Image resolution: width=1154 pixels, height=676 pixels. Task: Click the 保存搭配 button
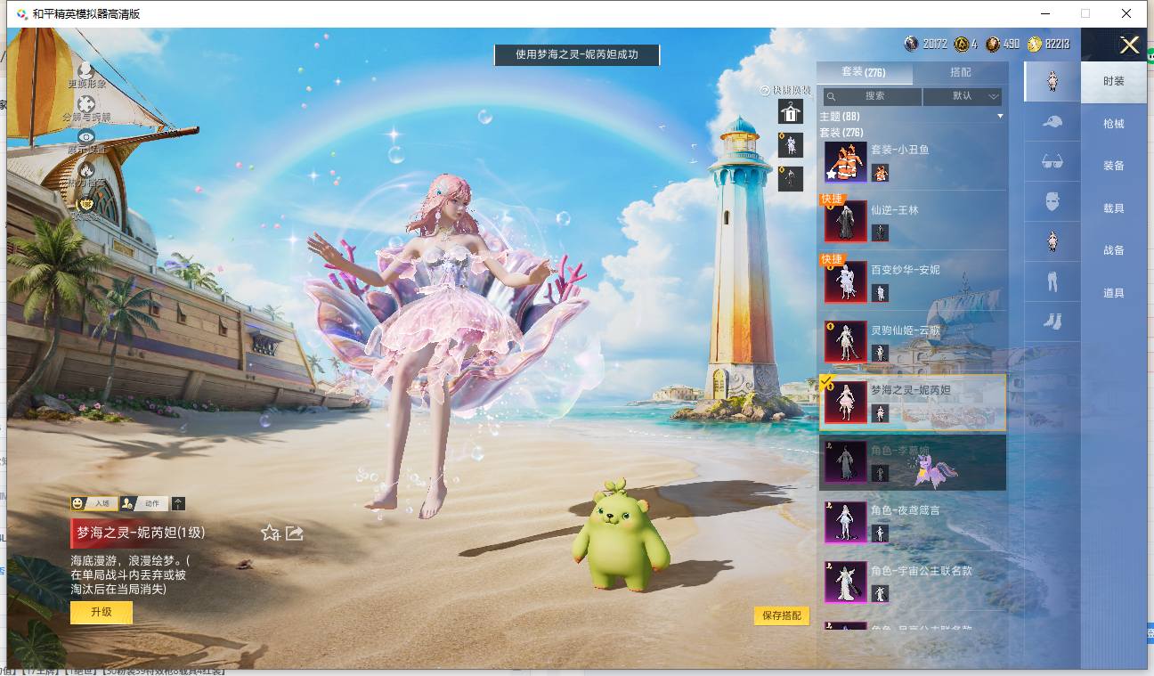(x=782, y=615)
